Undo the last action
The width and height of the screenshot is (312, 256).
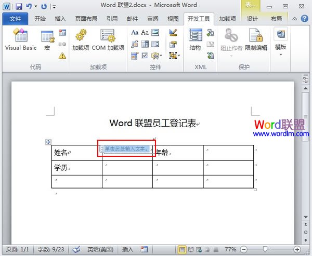tap(29, 6)
